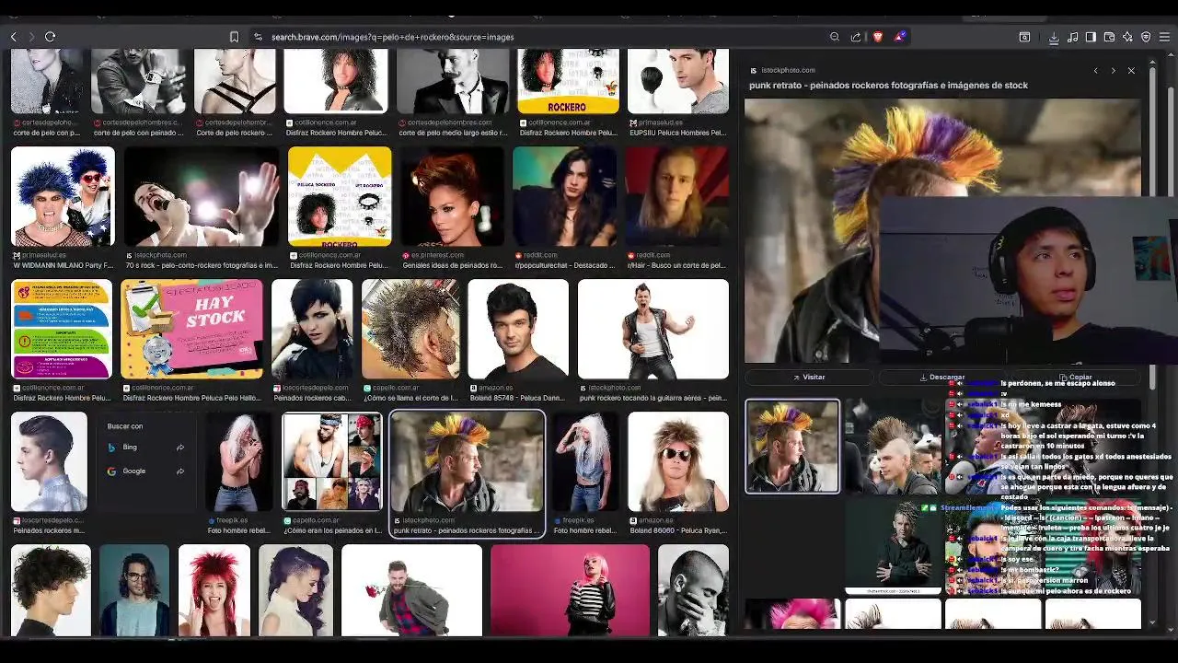Open Brave Rewards triangle icon
The image size is (1178, 663).
click(x=900, y=37)
